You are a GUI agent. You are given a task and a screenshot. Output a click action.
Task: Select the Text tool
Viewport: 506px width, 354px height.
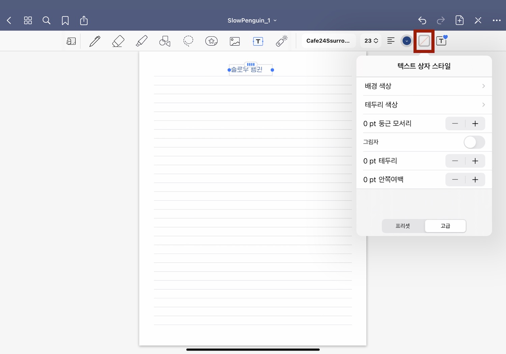pos(258,41)
